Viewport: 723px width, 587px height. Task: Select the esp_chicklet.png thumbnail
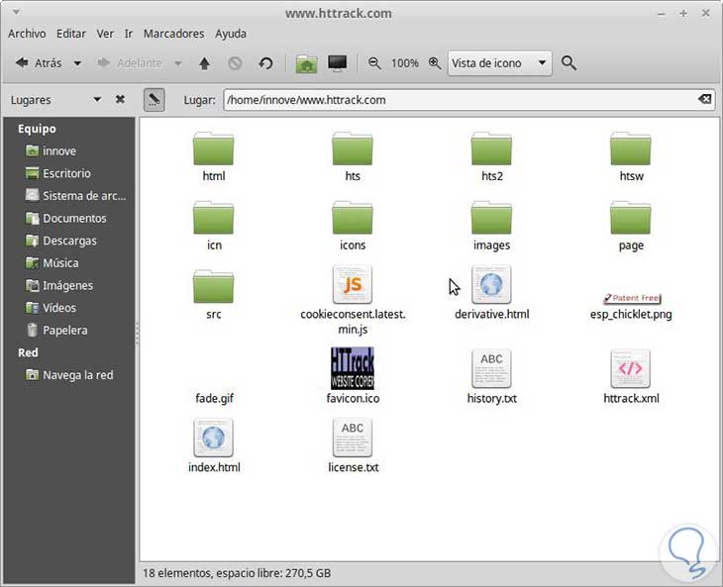[631, 298]
